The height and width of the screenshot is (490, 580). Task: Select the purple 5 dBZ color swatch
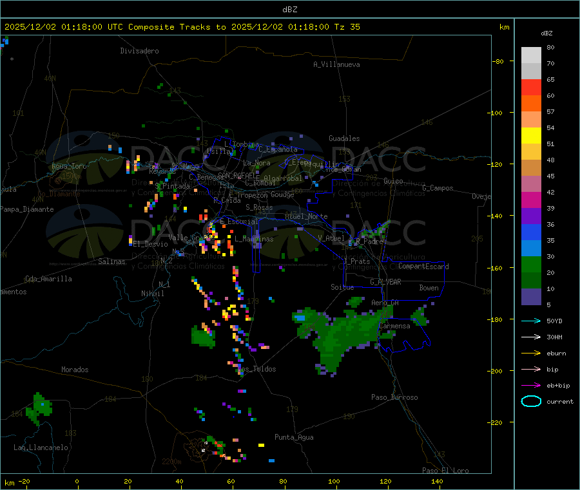pos(531,296)
